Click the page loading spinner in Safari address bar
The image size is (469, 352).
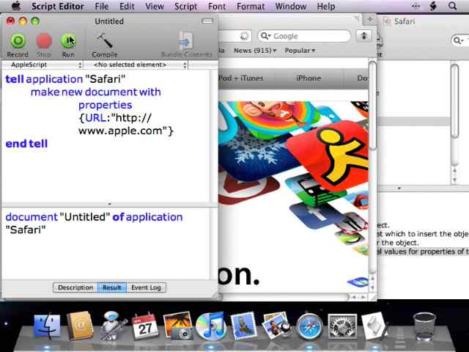(x=244, y=36)
